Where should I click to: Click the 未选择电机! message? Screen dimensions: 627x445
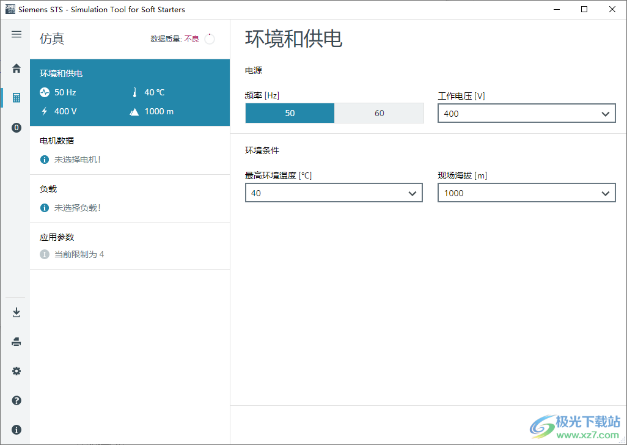pyautogui.click(x=78, y=160)
